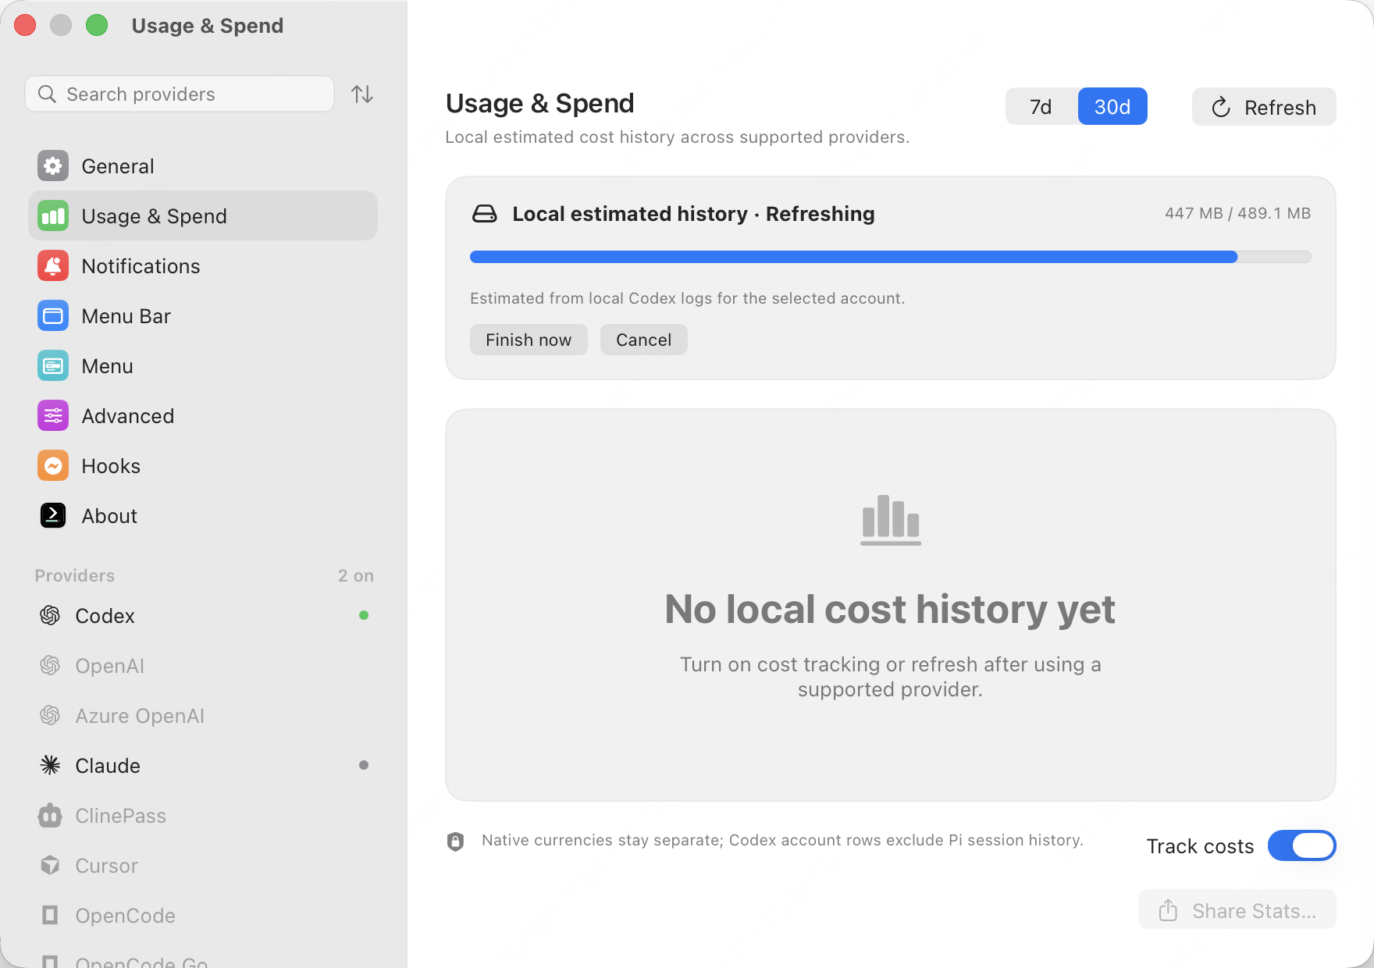Image resolution: width=1374 pixels, height=968 pixels.
Task: Go to Menu Bar settings
Action: point(203,316)
